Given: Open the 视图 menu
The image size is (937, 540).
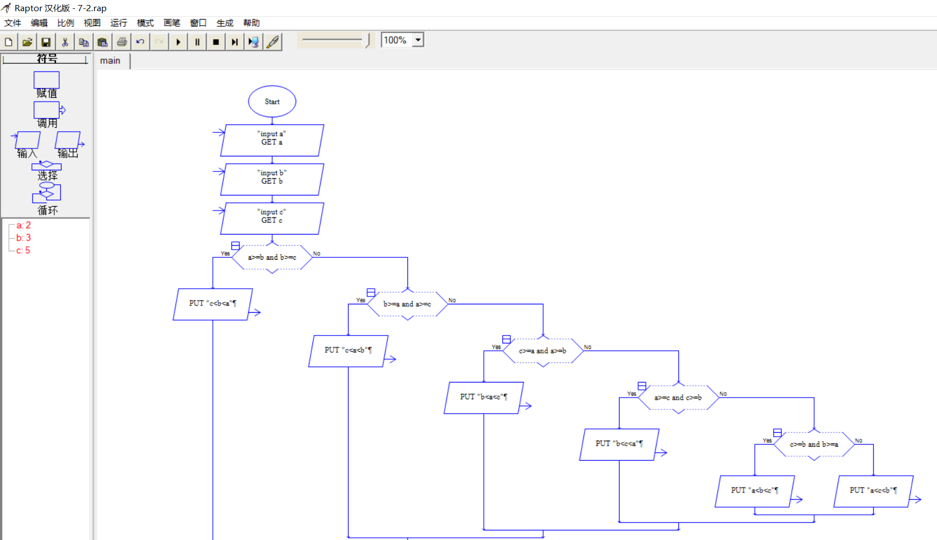Looking at the screenshot, I should coord(92,23).
